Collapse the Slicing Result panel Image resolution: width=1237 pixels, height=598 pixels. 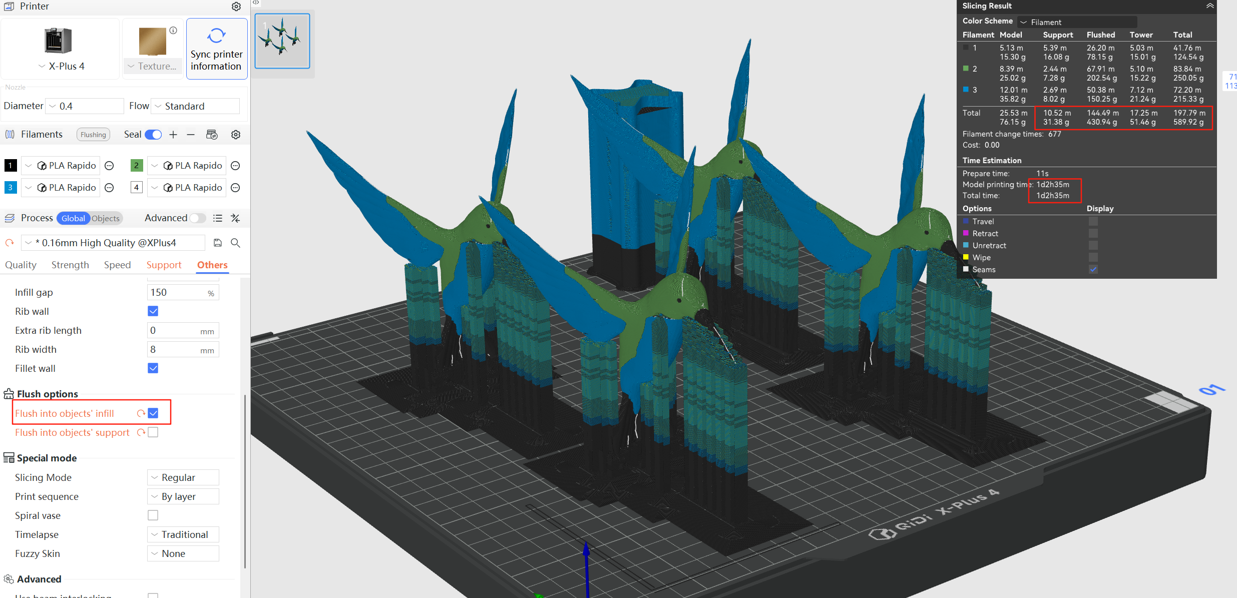(x=1209, y=6)
